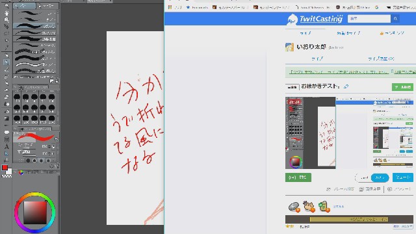Click the green broadcast button under preview
Image resolution: width=416 pixels, height=234 pixels.
298,177
